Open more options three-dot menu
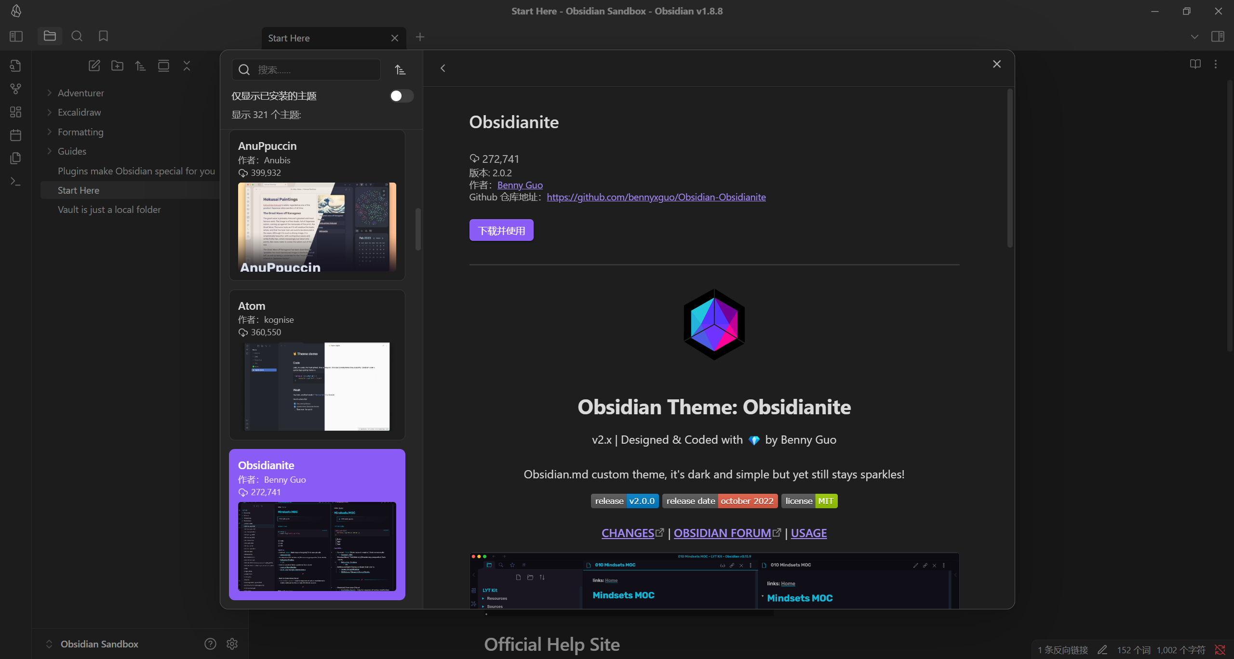 (1216, 64)
